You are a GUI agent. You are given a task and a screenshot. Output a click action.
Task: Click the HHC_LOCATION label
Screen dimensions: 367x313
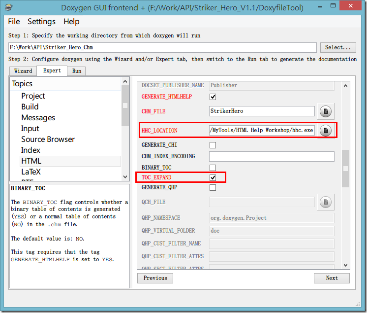pyautogui.click(x=159, y=131)
